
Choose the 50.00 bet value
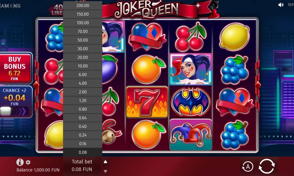[83, 40]
